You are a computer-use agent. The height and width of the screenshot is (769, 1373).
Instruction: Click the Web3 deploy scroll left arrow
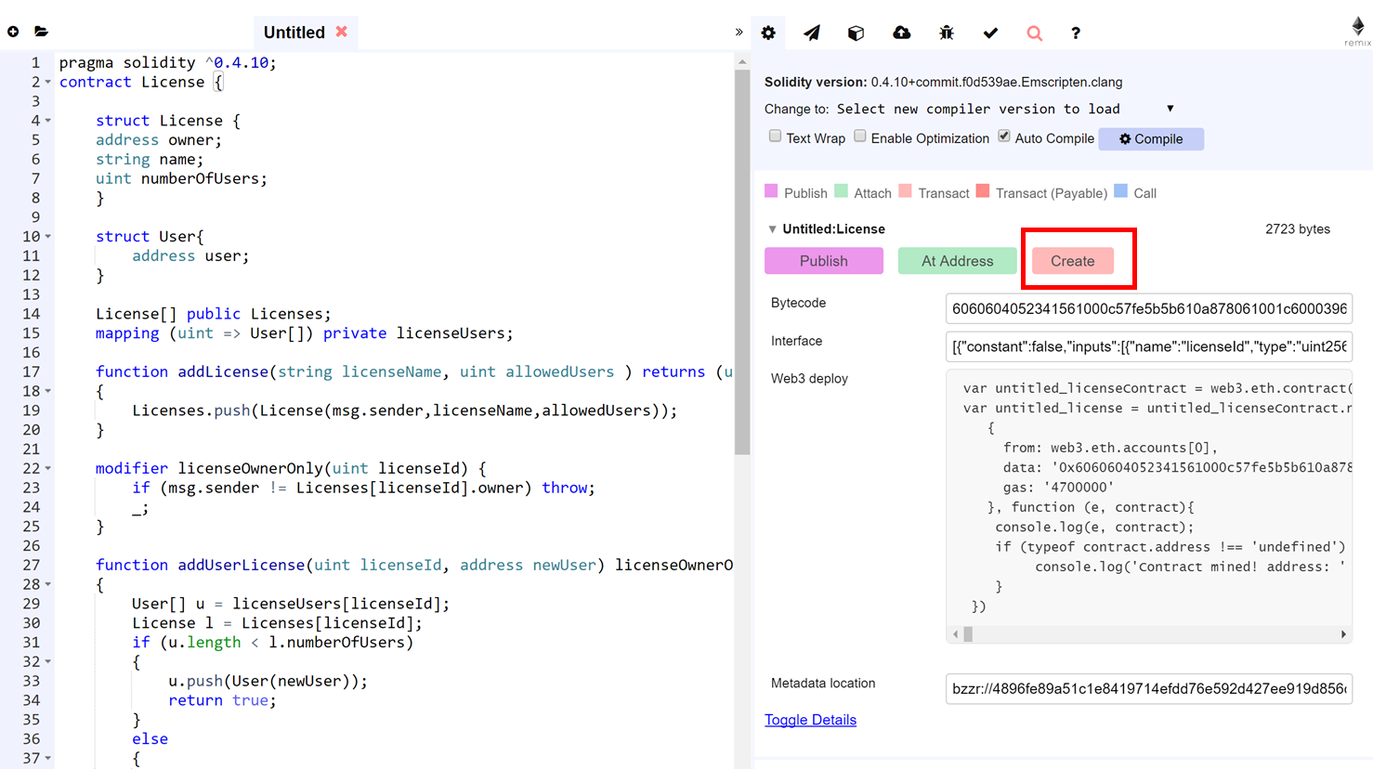pyautogui.click(x=955, y=634)
